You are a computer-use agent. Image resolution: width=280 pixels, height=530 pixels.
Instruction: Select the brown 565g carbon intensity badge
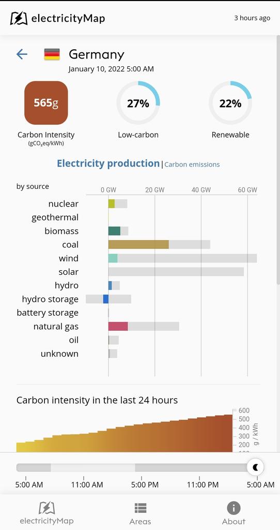[46, 103]
